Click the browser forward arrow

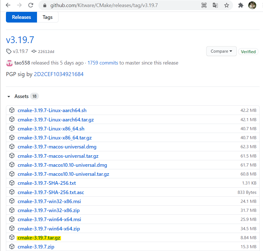click(19, 5)
